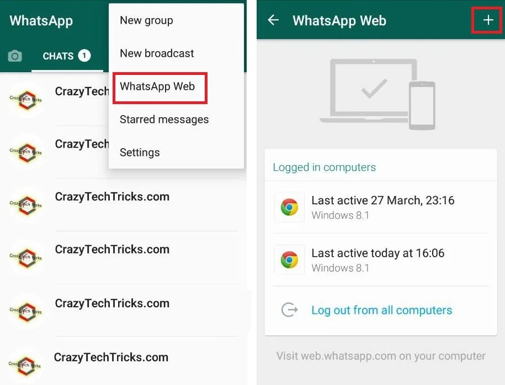Image resolution: width=505 pixels, height=385 pixels.
Task: Go back using the arrow icon
Action: point(273,20)
